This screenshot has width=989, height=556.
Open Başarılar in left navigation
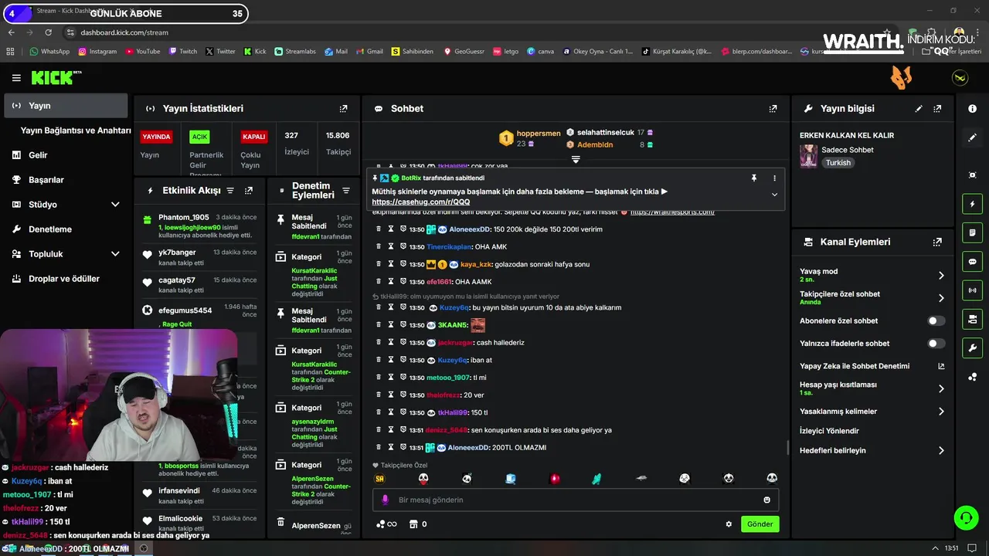(x=46, y=180)
